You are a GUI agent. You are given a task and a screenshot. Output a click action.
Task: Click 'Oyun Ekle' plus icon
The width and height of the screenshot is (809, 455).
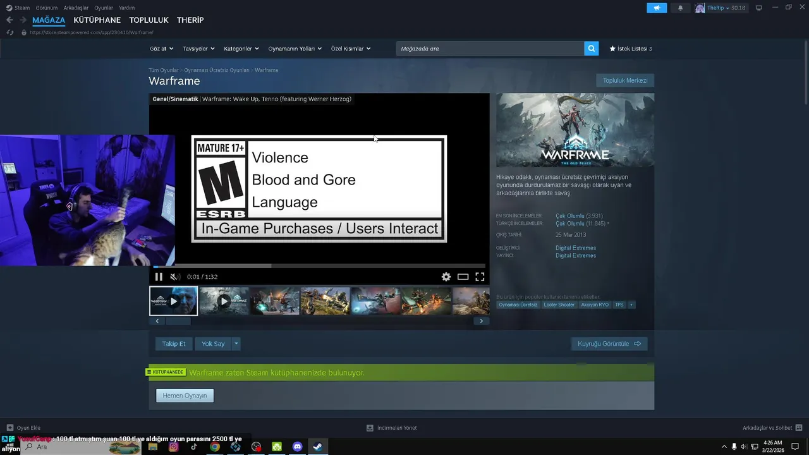tap(9, 428)
